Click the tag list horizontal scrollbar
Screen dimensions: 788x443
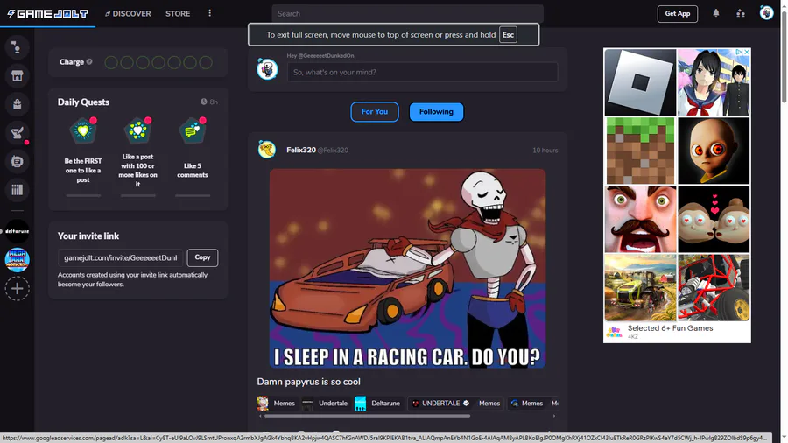(x=368, y=416)
